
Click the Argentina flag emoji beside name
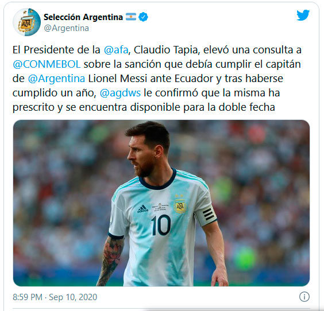[x=131, y=17]
